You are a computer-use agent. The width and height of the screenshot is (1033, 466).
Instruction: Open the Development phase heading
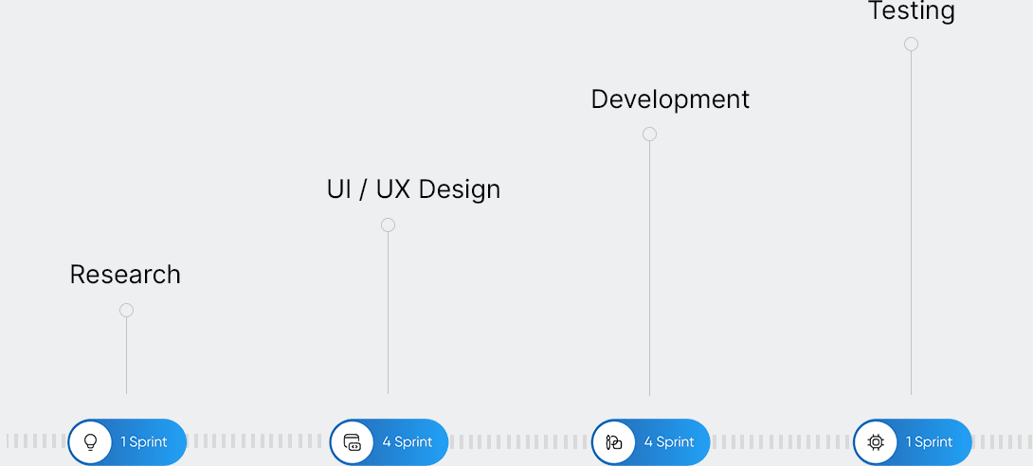coord(670,99)
